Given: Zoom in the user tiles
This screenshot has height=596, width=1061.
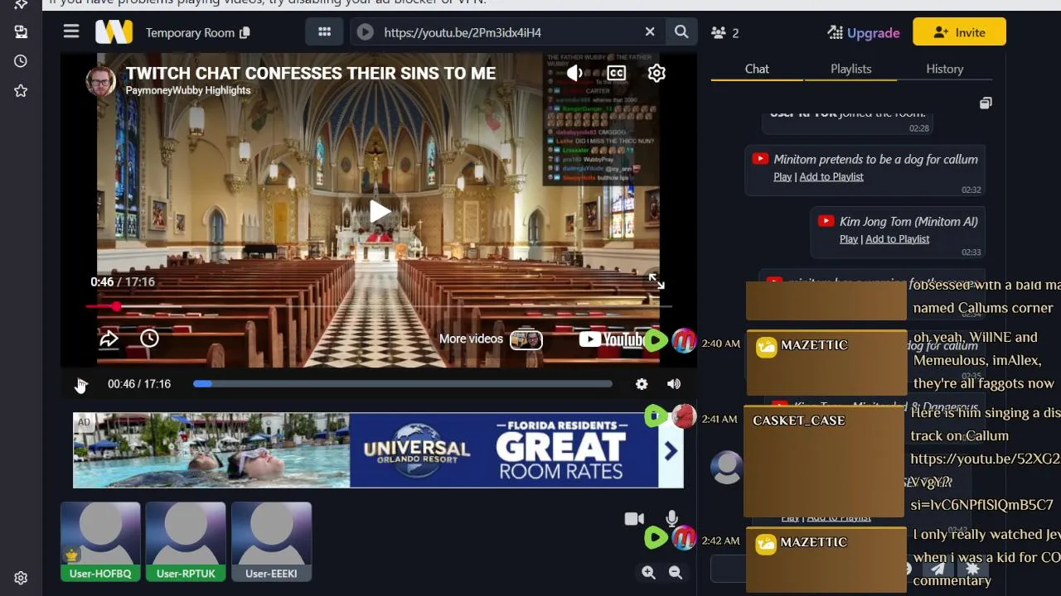Looking at the screenshot, I should (648, 572).
